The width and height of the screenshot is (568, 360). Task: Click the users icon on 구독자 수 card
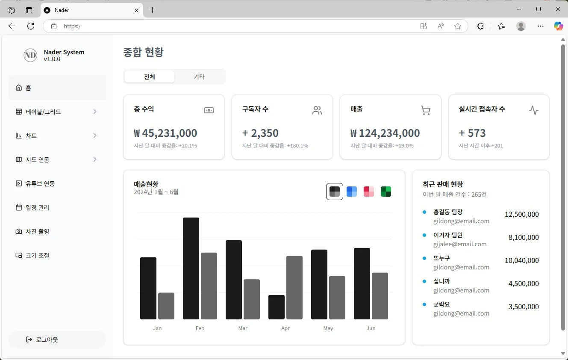317,110
